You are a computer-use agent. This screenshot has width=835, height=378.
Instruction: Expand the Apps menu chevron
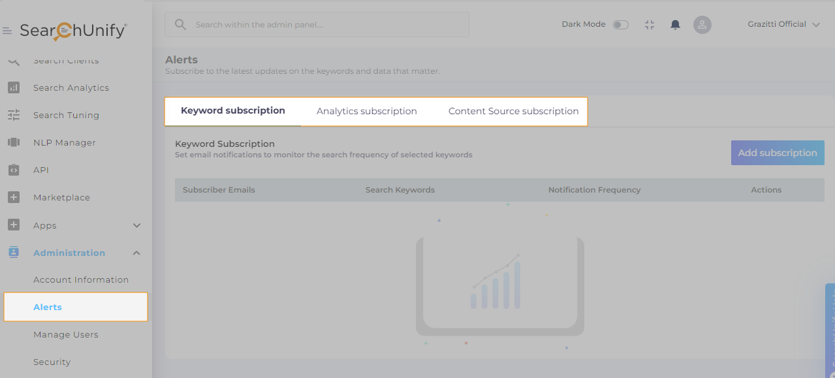point(136,225)
